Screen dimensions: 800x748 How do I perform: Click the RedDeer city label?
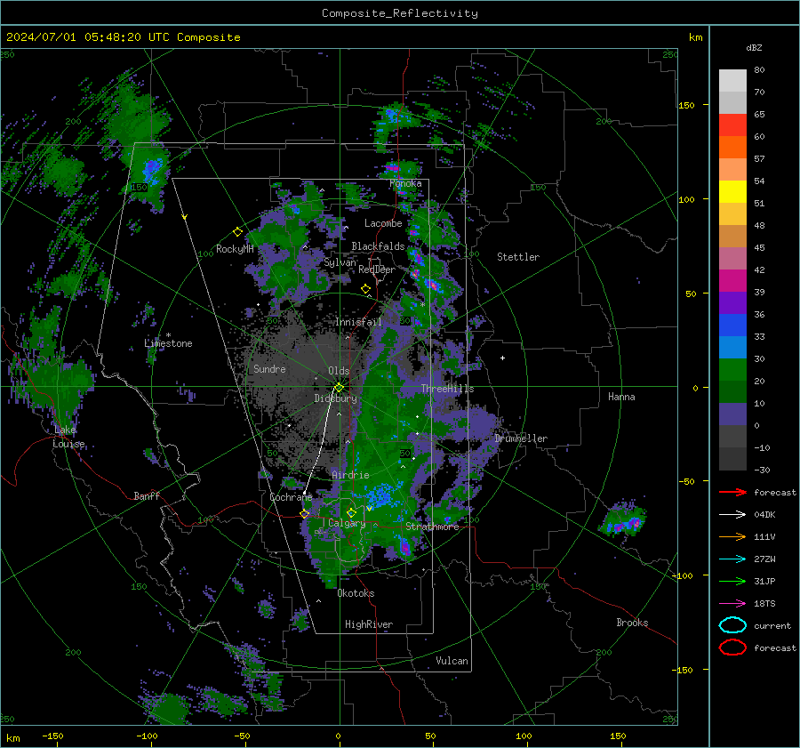[377, 269]
